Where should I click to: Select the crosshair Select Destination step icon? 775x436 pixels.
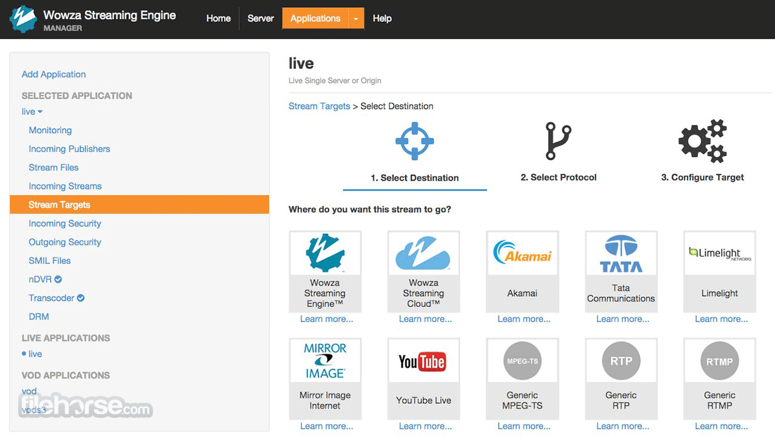point(415,141)
